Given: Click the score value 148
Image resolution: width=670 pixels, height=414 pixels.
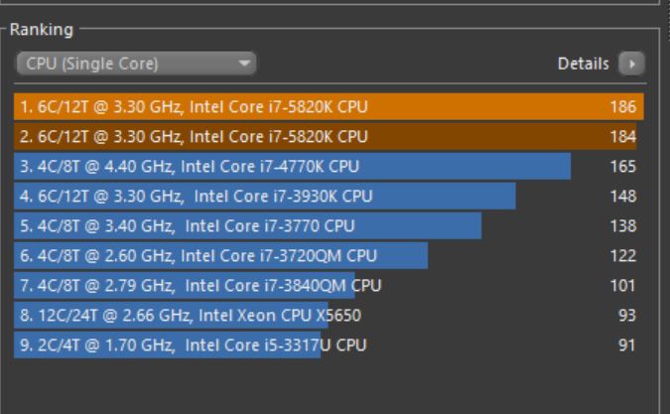Looking at the screenshot, I should 623,196.
